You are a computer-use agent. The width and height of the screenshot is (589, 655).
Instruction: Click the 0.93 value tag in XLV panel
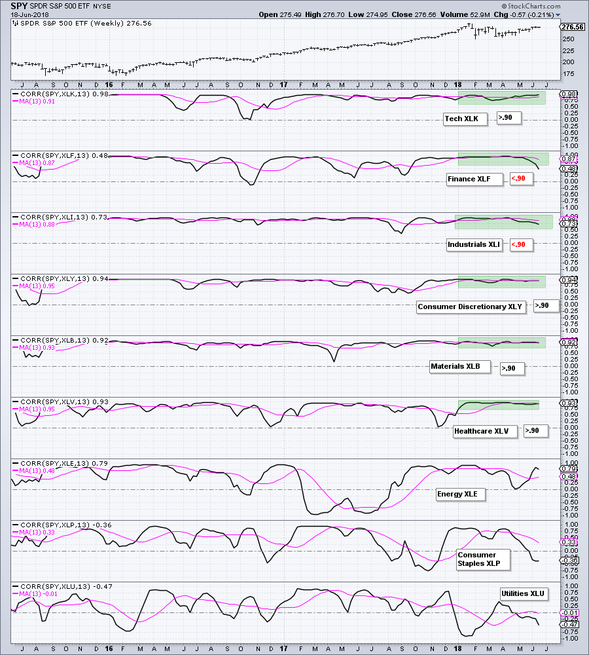[x=569, y=403]
